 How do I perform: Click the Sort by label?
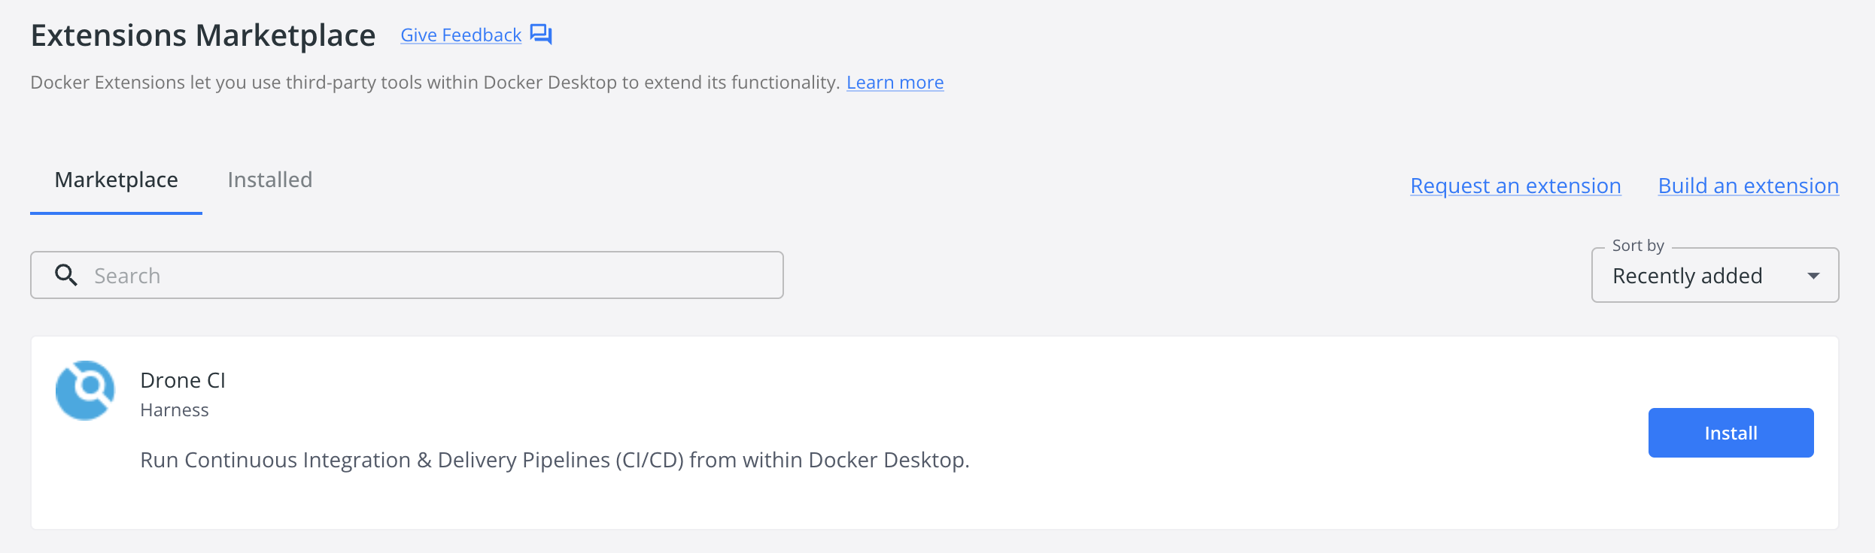click(1637, 246)
